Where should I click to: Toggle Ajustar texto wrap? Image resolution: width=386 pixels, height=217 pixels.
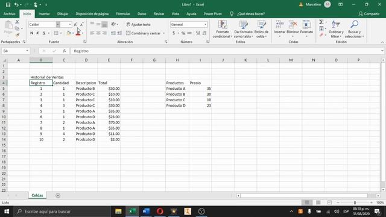coord(138,24)
